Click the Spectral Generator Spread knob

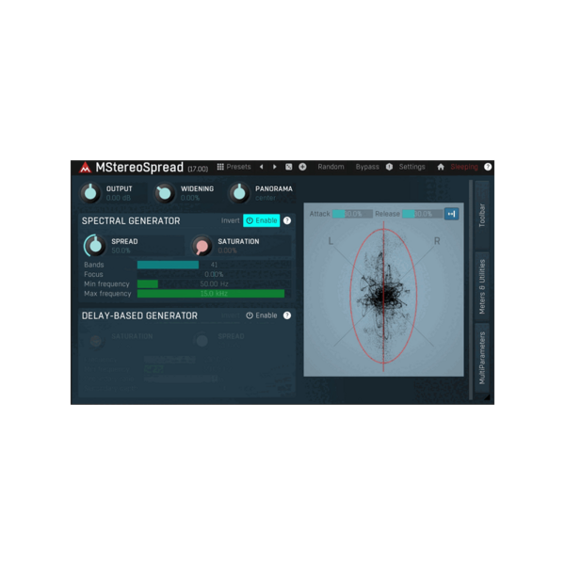click(x=95, y=246)
